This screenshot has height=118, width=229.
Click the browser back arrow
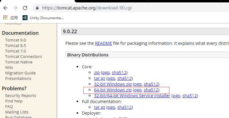click(x=5, y=8)
